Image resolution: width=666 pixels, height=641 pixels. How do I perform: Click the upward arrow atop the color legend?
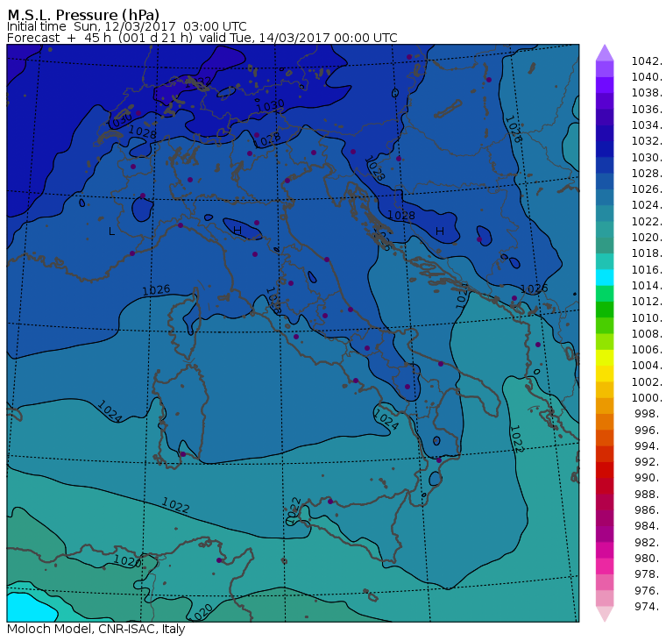click(605, 53)
